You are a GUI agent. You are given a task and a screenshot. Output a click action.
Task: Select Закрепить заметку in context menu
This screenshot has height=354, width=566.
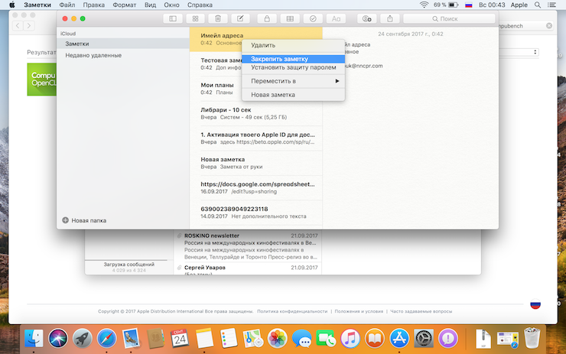click(x=294, y=59)
